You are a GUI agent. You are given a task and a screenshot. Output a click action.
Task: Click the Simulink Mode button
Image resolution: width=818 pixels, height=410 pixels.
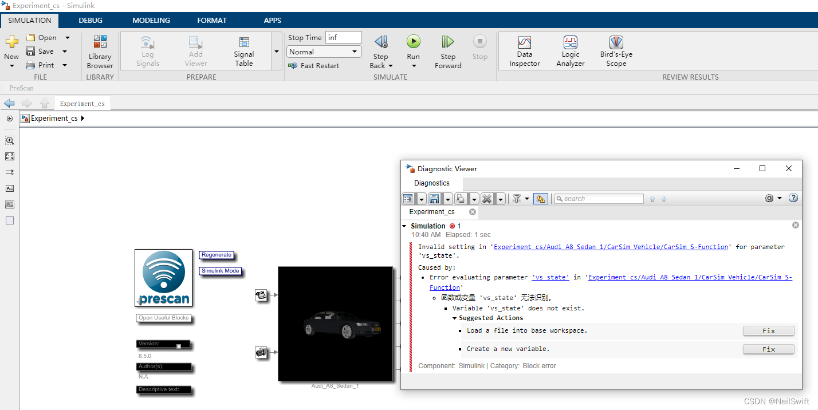coord(221,271)
